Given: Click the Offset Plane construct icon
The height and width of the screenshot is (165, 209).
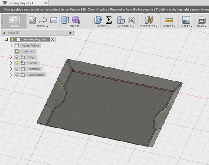Looking at the screenshot, I should 149,20.
